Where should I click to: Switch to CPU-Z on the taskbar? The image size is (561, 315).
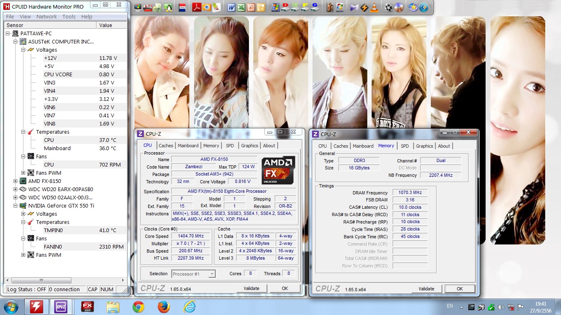[x=61, y=307]
